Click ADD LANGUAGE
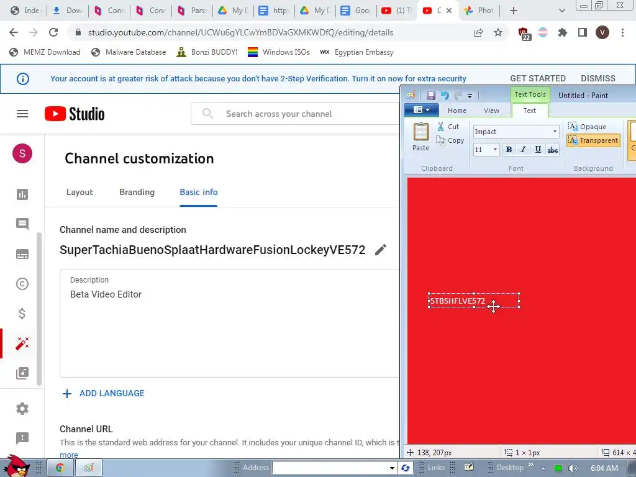Image resolution: width=636 pixels, height=477 pixels. point(104,393)
